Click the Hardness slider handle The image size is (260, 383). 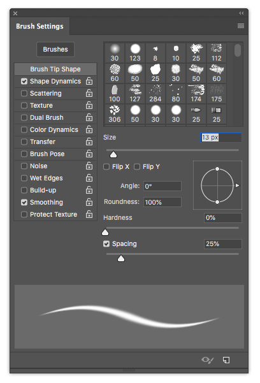(105, 233)
